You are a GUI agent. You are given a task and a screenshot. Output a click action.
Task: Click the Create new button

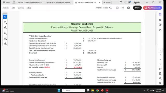[107, 2]
